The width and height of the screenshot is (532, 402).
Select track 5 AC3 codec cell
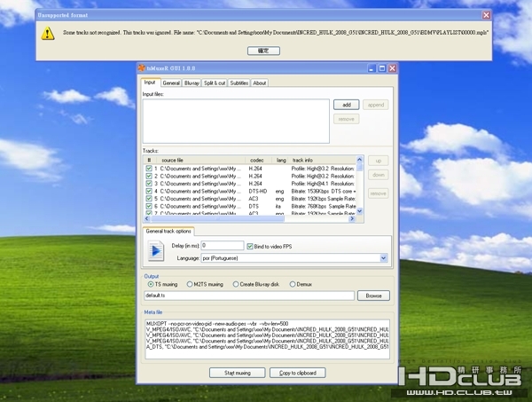[x=254, y=199]
